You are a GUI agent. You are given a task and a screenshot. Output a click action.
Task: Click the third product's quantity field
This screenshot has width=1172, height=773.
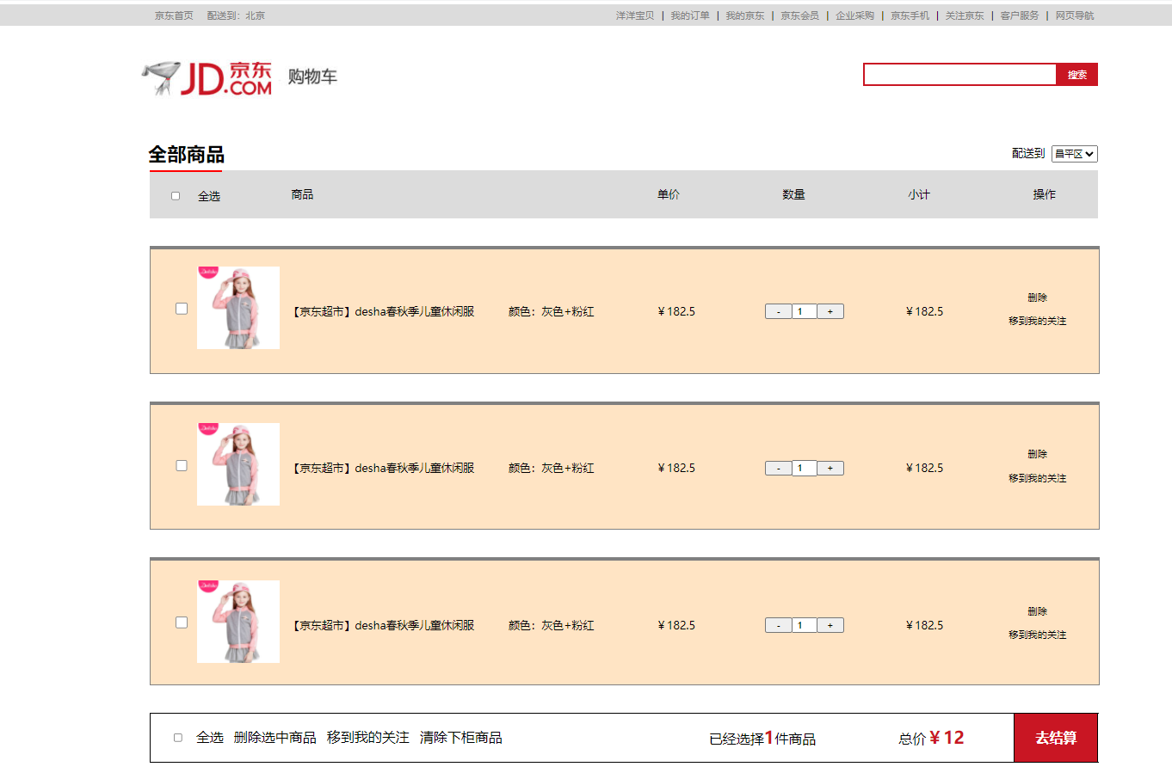tap(804, 626)
